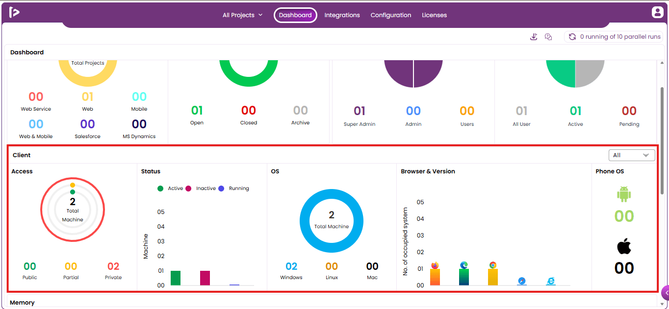Select the Chrome browser icon
The image size is (669, 309).
pos(493,265)
